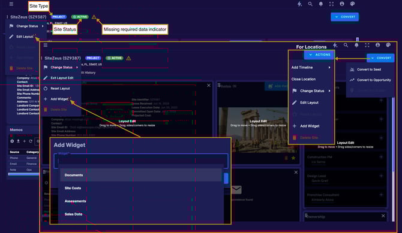Open the Memos settings gear icon
Screen dimensions: 402x233
(x=12, y=141)
